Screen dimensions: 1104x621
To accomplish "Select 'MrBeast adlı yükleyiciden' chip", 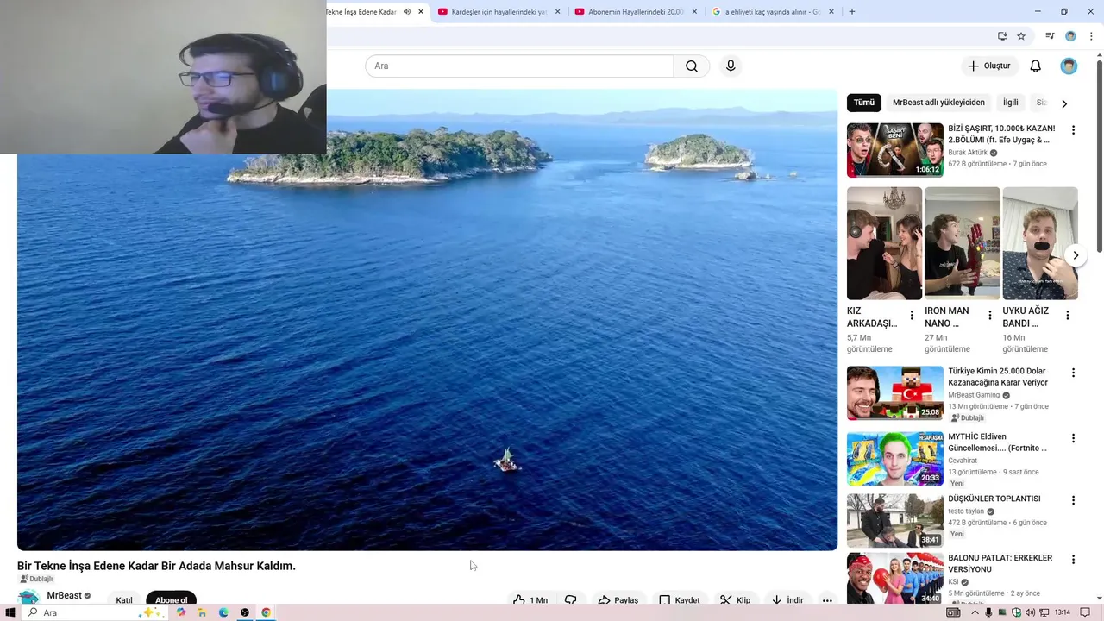I will pos(938,103).
